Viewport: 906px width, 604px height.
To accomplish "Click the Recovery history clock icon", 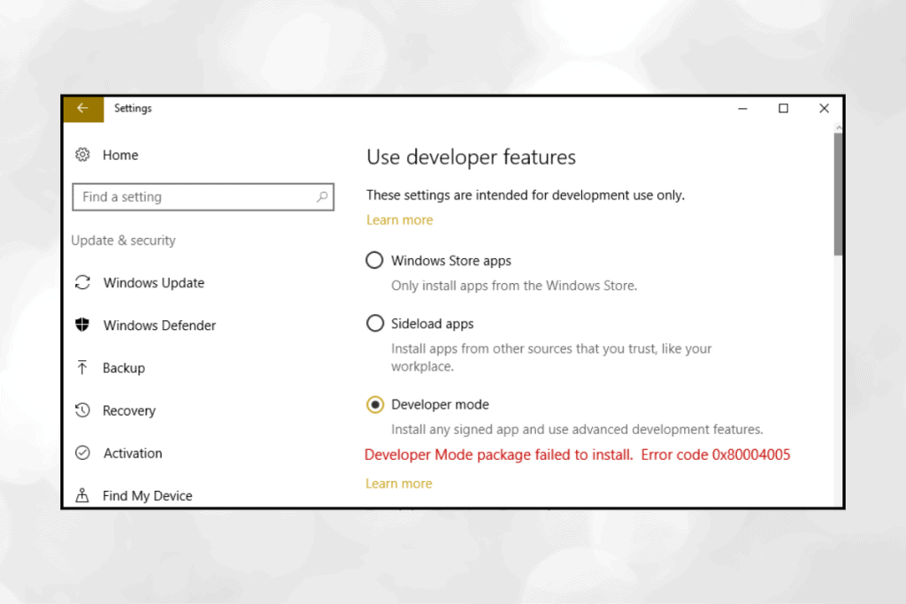I will coord(82,410).
